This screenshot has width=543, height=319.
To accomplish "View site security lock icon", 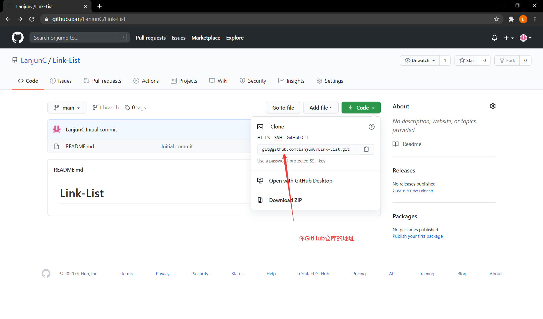I will point(46,19).
